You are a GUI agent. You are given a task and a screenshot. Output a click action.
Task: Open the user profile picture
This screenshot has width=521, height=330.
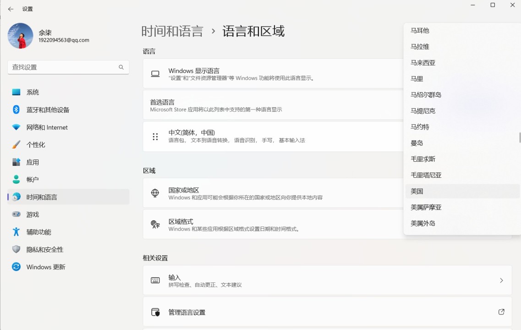coord(20,36)
